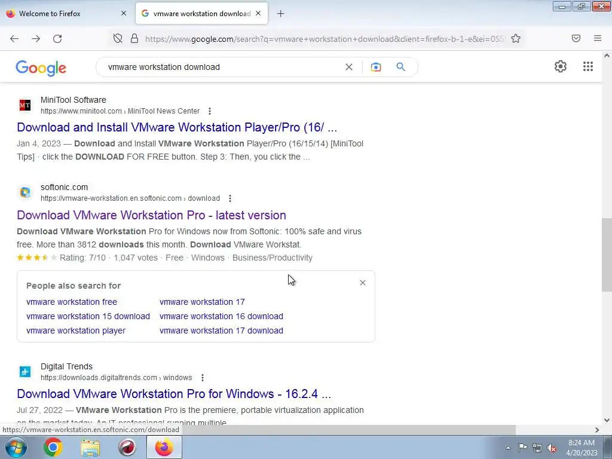The width and height of the screenshot is (612, 459).
Task: Reload the page with the refresh icon
Action: click(x=57, y=39)
